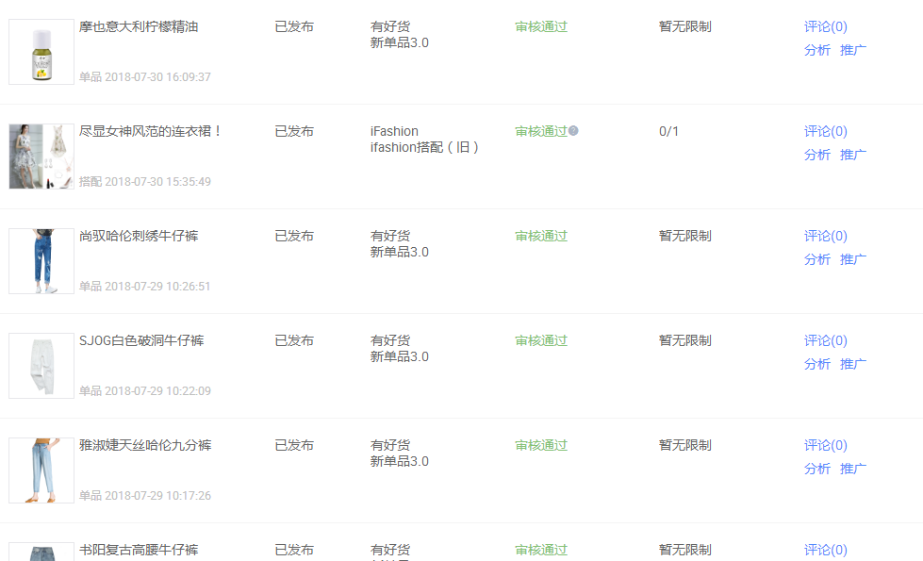Image resolution: width=923 pixels, height=561 pixels.
Task: Click 推广 for 雅淑婕天丝哈伦九分裤
Action: click(853, 470)
